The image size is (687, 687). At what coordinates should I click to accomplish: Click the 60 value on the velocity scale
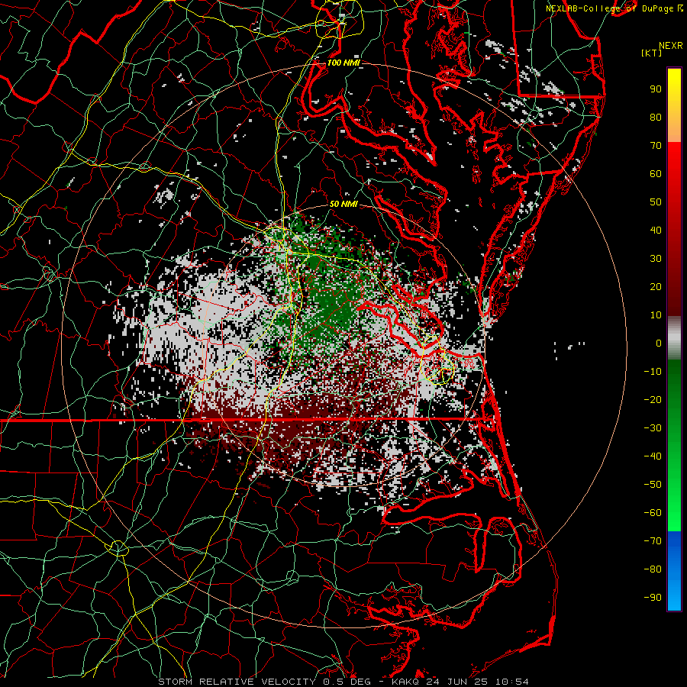pyautogui.click(x=656, y=173)
